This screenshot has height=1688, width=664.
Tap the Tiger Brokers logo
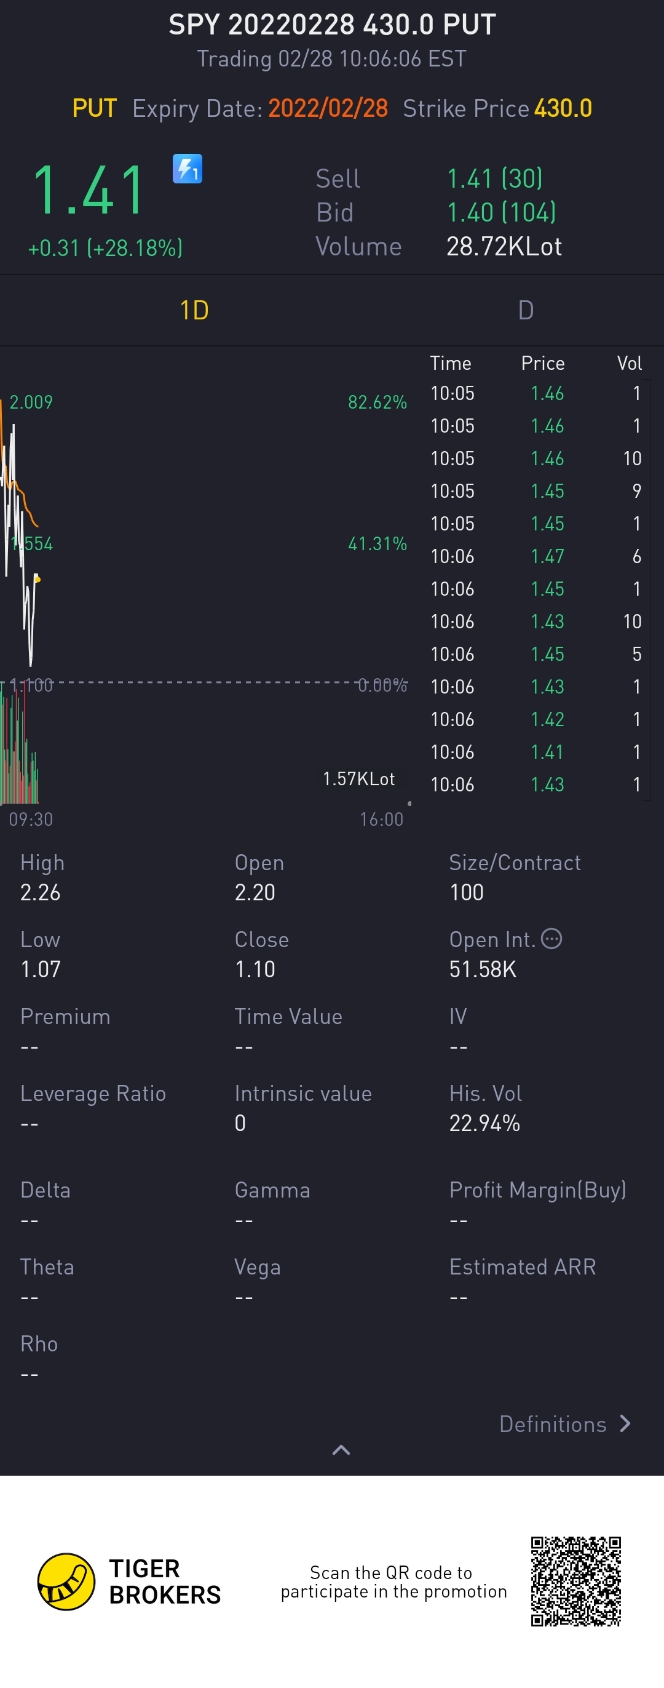66,1581
